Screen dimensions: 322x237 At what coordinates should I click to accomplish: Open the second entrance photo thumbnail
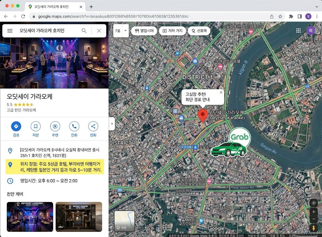coord(79,217)
